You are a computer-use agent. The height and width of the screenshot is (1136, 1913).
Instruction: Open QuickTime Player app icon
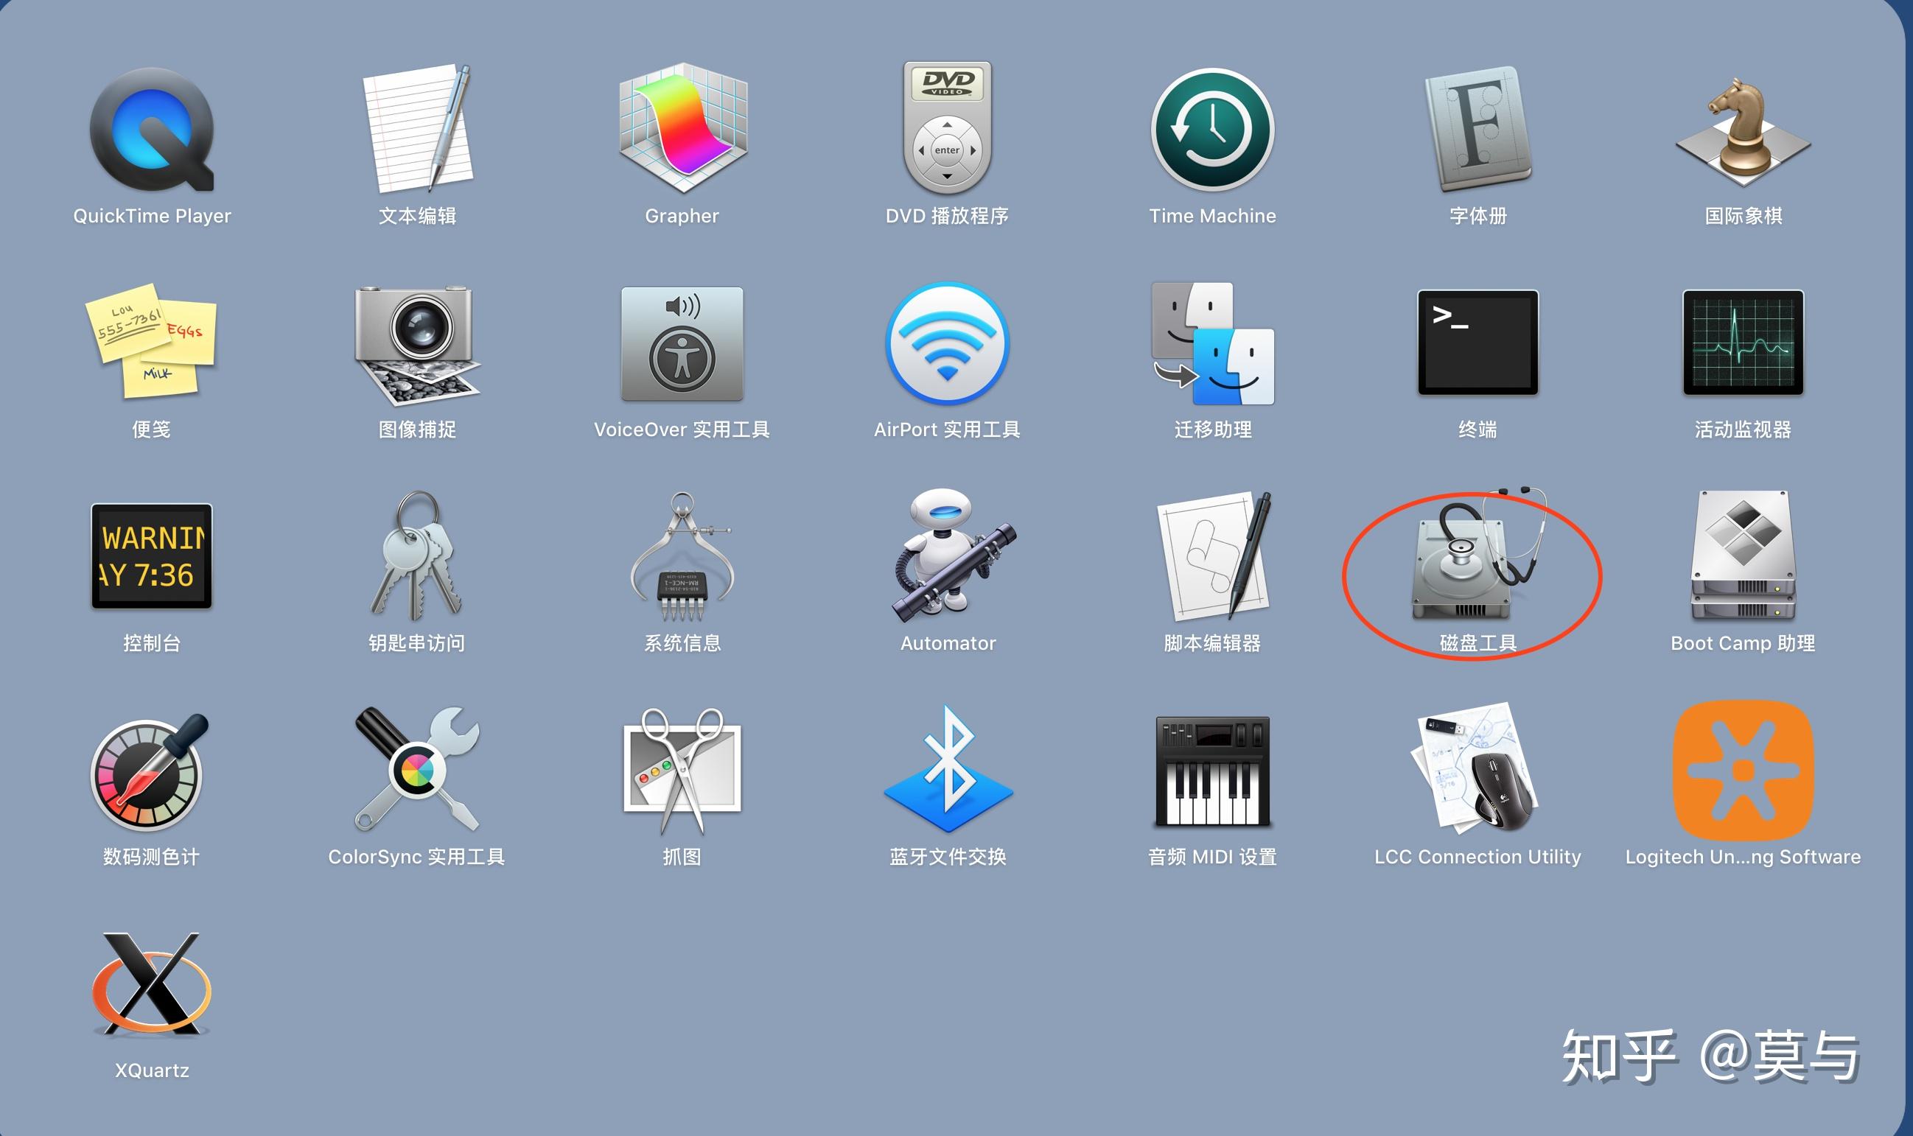pyautogui.click(x=152, y=129)
